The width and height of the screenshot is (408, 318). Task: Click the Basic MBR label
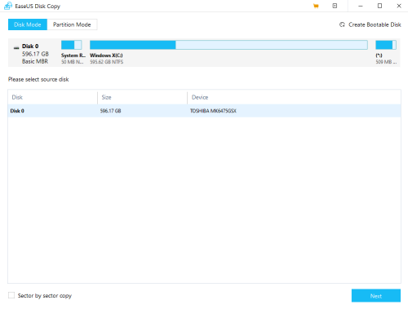click(x=35, y=61)
